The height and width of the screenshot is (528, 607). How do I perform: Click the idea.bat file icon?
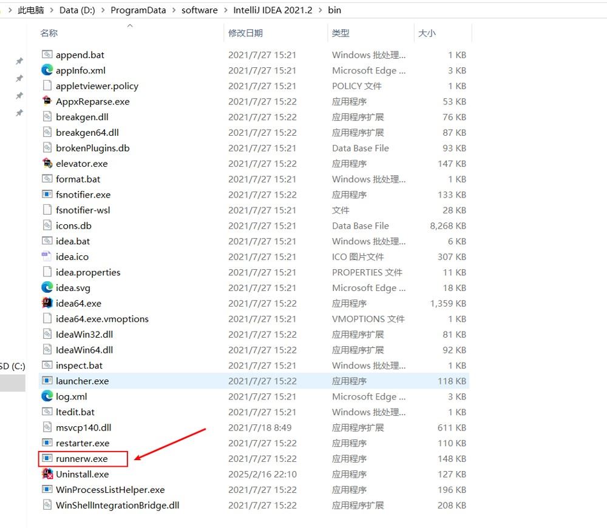point(47,241)
